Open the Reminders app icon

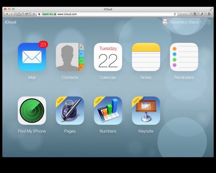[x=184, y=57]
